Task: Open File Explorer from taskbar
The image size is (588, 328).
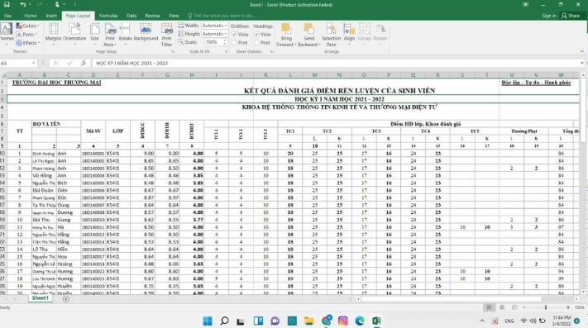Action: point(309,321)
